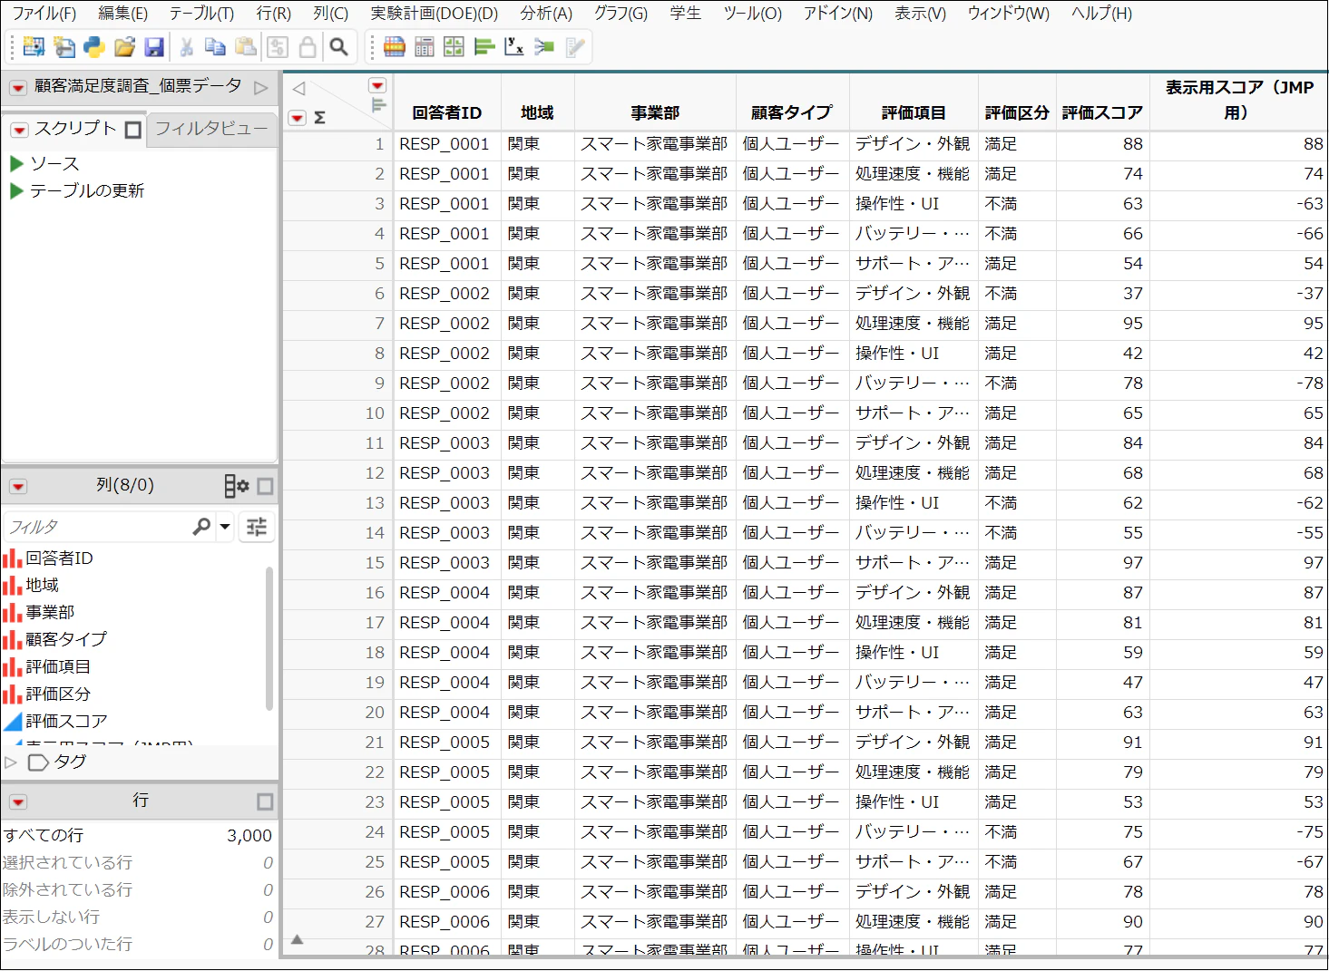Click the green arrow model icon

click(x=544, y=47)
